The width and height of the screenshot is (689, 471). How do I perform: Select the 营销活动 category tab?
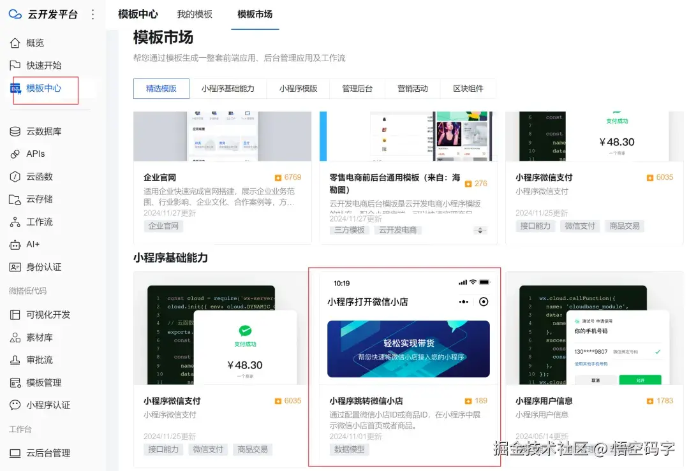click(412, 89)
